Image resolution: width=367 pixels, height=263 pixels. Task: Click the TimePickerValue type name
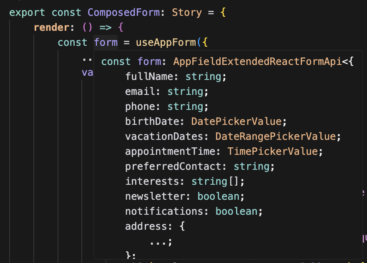[x=272, y=151]
